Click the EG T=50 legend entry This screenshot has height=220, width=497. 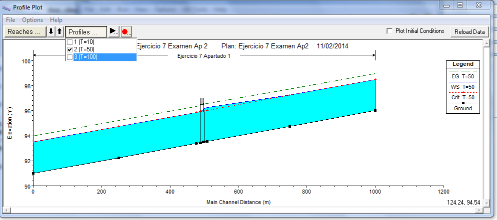pyautogui.click(x=462, y=76)
